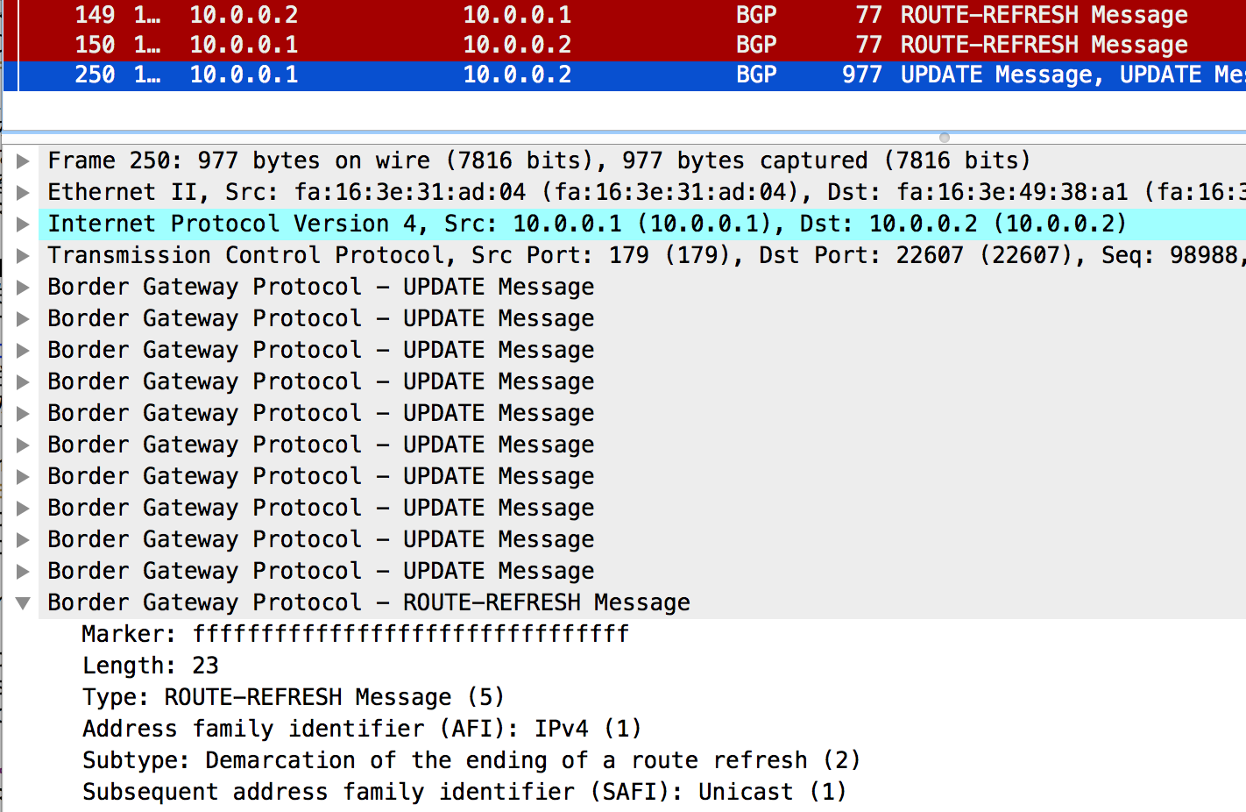Image resolution: width=1246 pixels, height=812 pixels.
Task: Click the Subtype demarcation field
Action: [471, 760]
